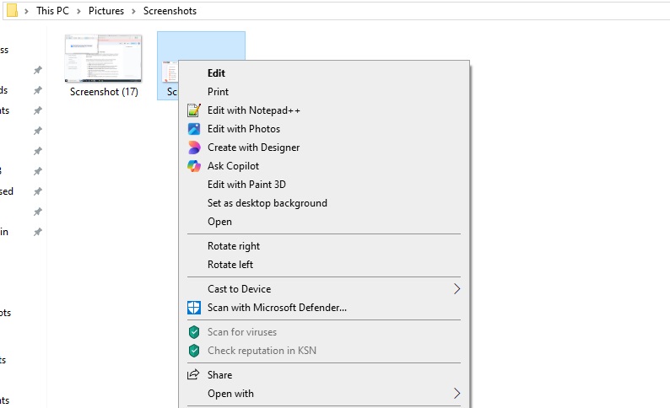The height and width of the screenshot is (408, 670).
Task: Click Screenshots in the address path
Action: click(170, 11)
